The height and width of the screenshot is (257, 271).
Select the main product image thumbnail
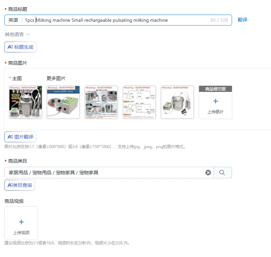click(x=25, y=102)
